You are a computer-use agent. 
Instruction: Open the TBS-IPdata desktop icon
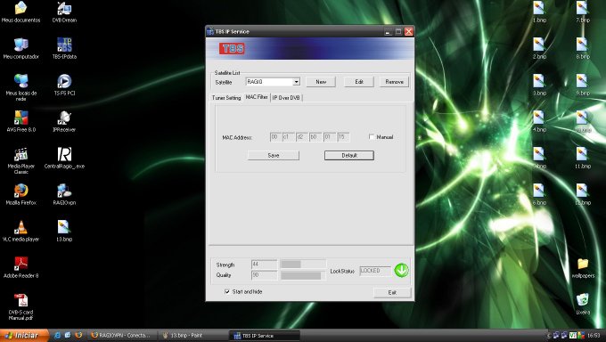[64, 48]
